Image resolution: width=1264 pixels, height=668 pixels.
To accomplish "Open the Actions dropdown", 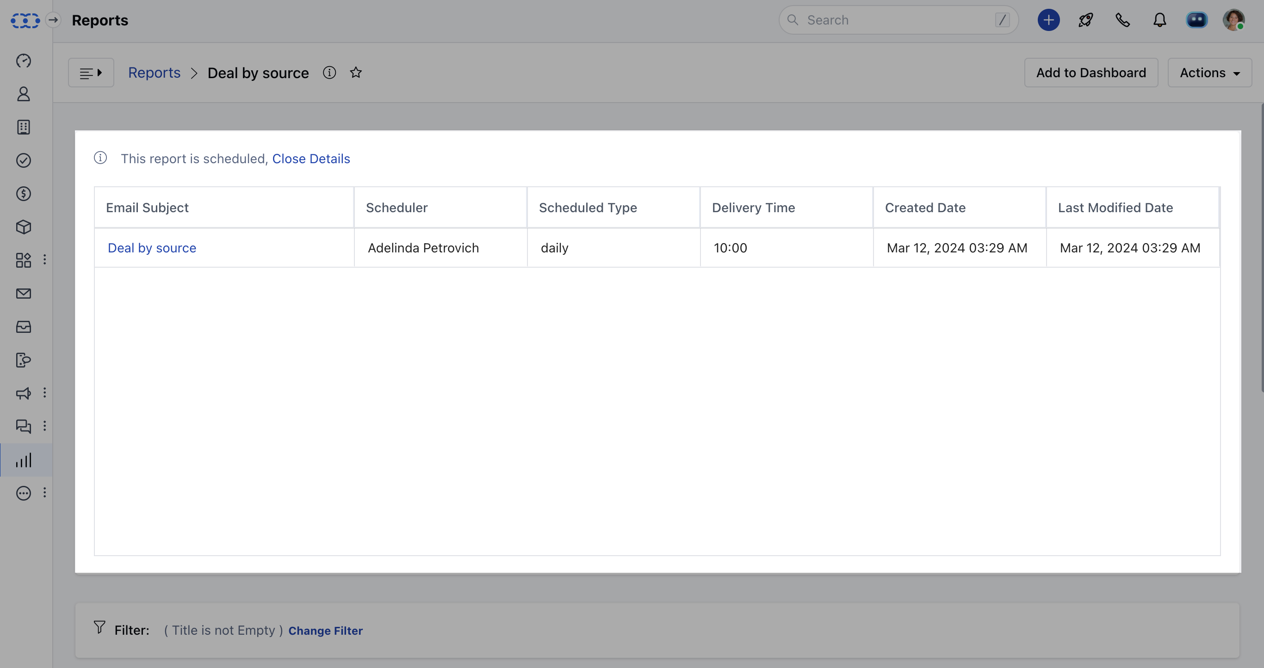I will 1209,73.
